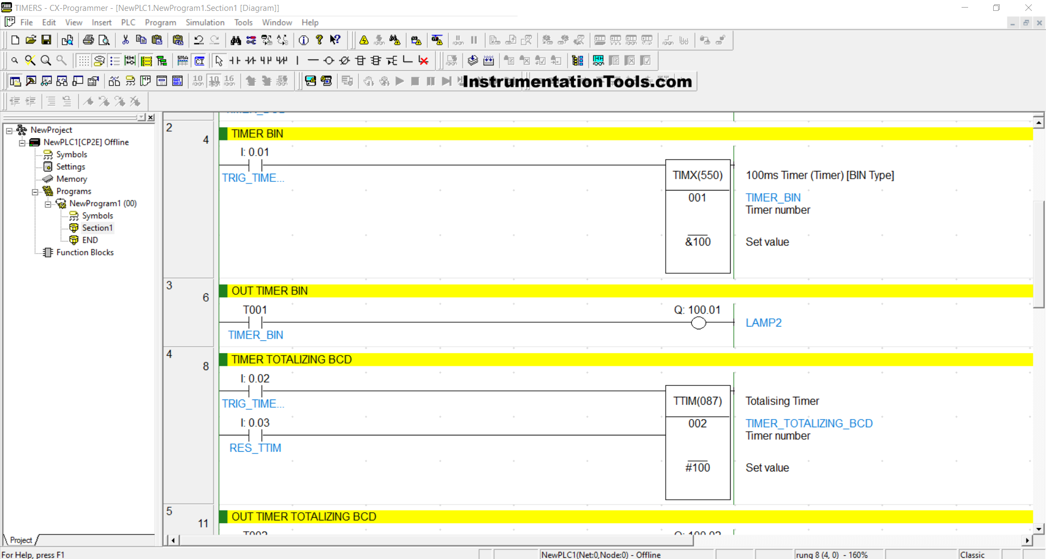Toggle grid display in the diagram
Viewport: 1046px width, 559px height.
coord(83,60)
